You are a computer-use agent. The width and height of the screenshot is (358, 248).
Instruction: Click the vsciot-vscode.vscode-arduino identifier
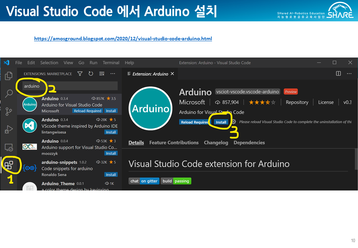coord(248,92)
